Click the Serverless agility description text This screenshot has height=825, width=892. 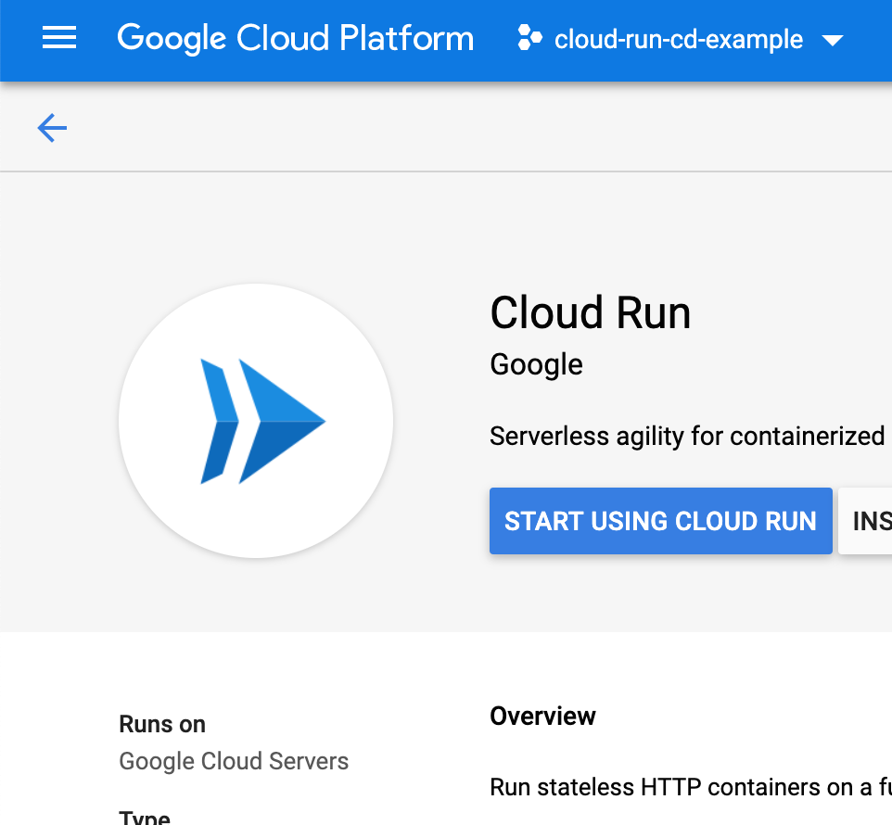point(687,437)
